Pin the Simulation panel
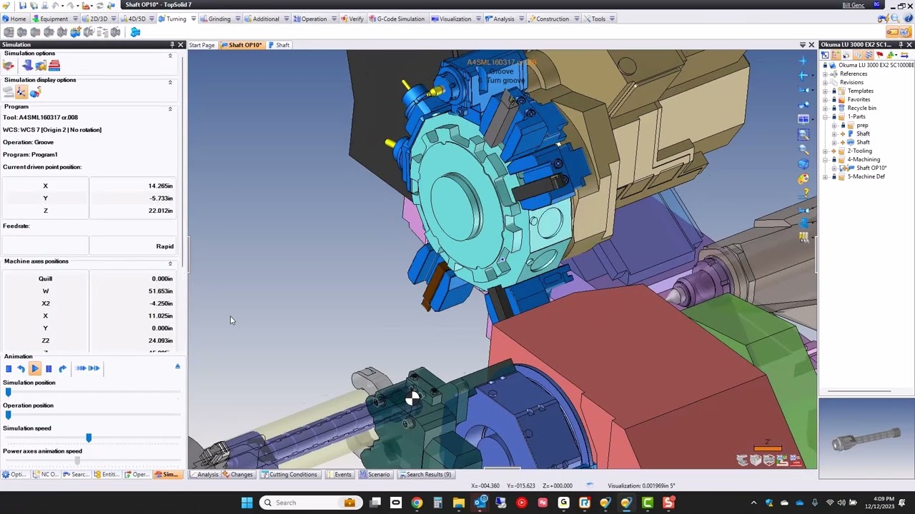Image resolution: width=915 pixels, height=514 pixels. click(x=172, y=45)
